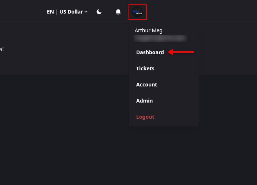
Task: Click the empty header space right of the avatar
Action: 202,12
